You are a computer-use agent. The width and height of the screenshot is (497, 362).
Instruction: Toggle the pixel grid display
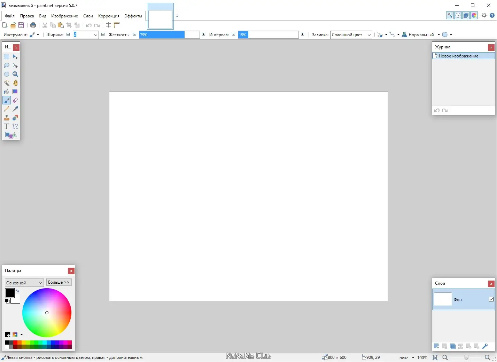[x=109, y=25]
